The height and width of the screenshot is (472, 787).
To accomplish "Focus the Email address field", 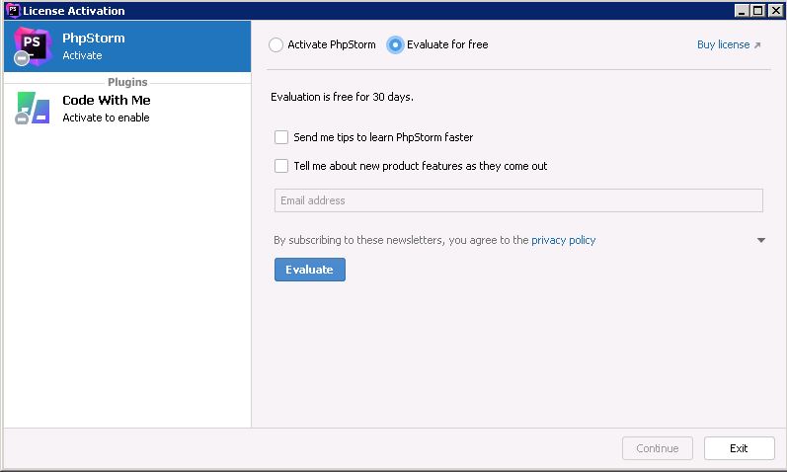I will [x=518, y=200].
